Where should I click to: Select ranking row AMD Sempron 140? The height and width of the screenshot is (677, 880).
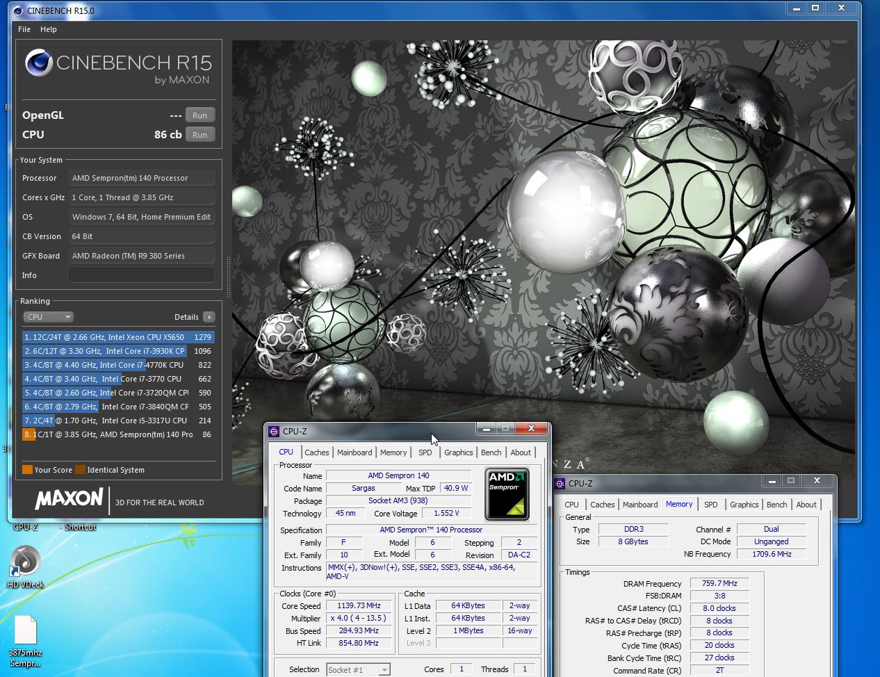pyautogui.click(x=118, y=434)
